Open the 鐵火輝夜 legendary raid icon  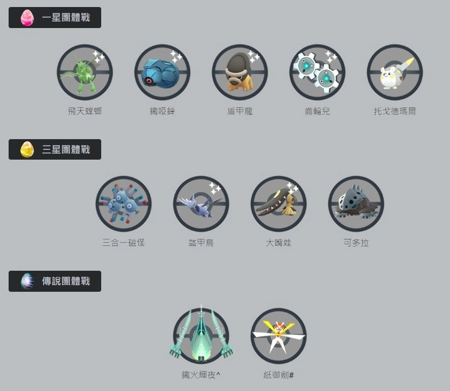point(201,335)
